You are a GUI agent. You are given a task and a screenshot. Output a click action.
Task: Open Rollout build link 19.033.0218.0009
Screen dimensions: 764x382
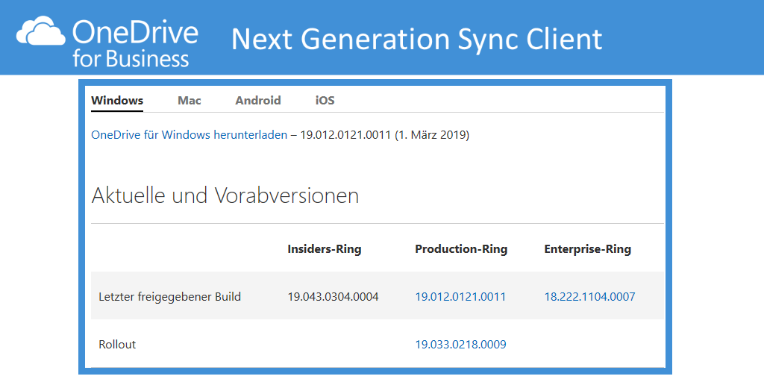[460, 345]
